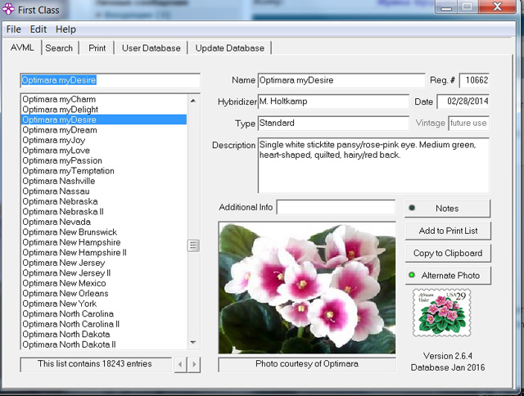Click the list scroll down arrow

pos(193,343)
